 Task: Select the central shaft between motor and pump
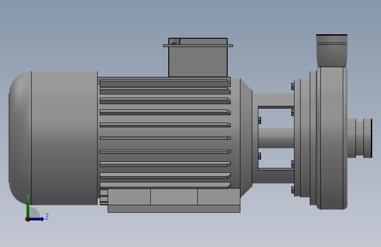[x=276, y=138]
